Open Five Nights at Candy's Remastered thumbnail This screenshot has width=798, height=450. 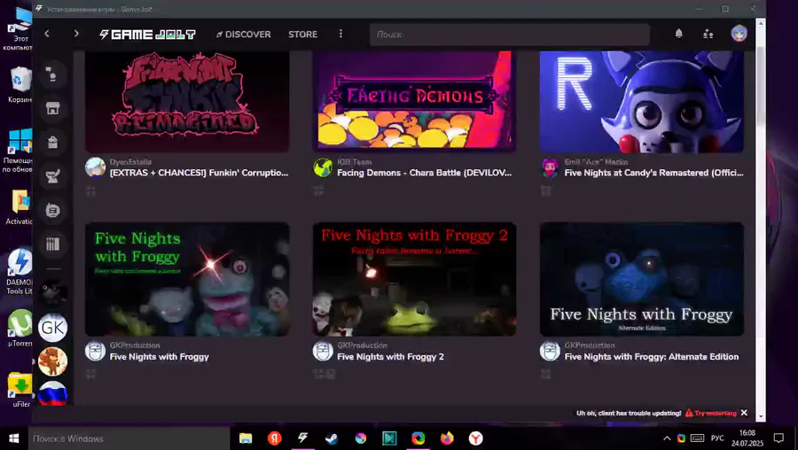pos(641,101)
